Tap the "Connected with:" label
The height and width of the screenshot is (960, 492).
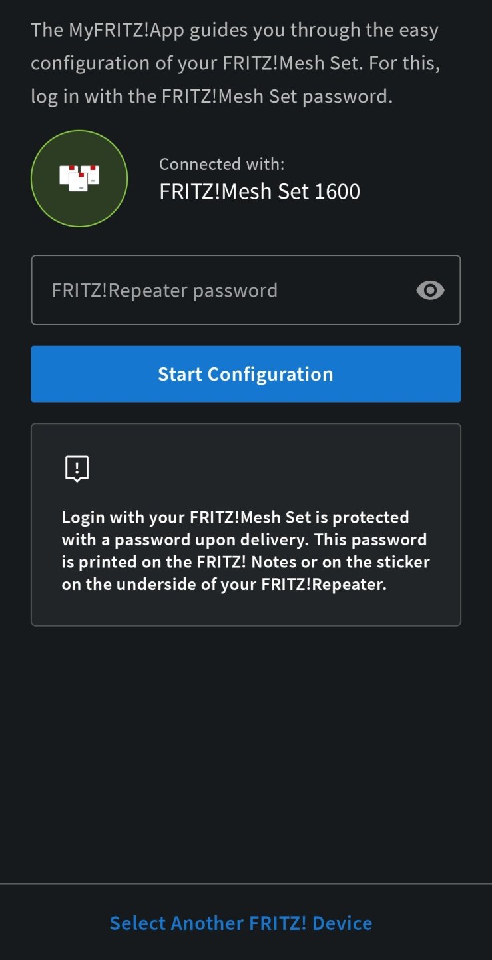[222, 164]
